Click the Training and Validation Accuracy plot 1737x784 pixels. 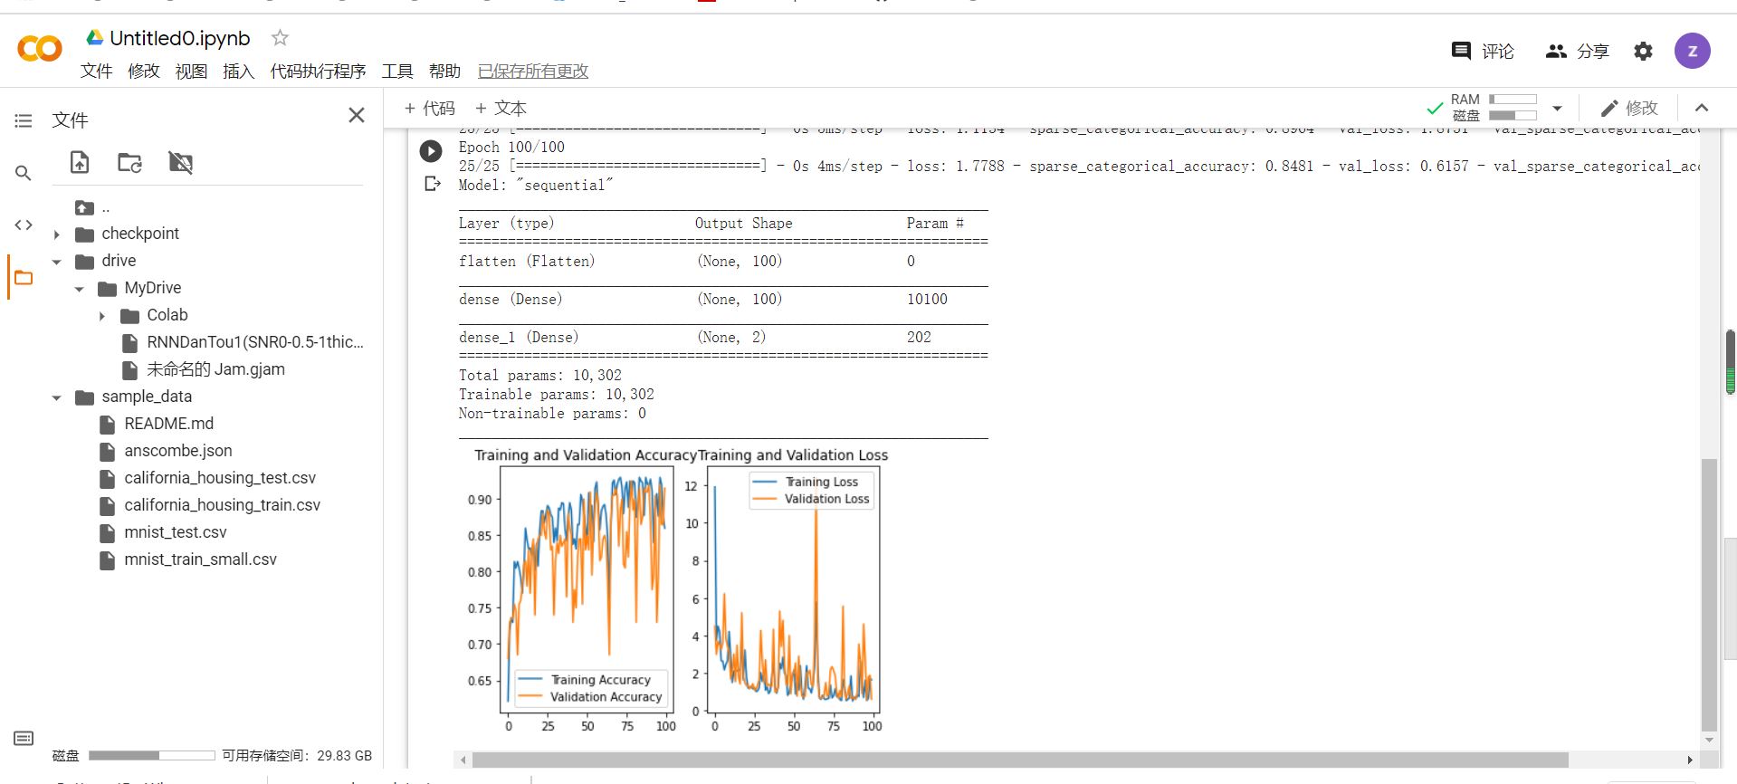coord(588,588)
